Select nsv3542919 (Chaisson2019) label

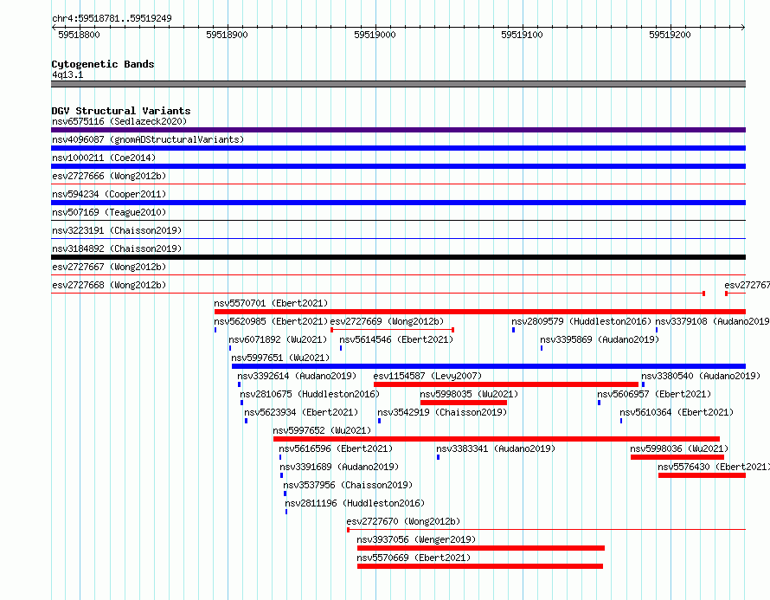[x=442, y=412]
